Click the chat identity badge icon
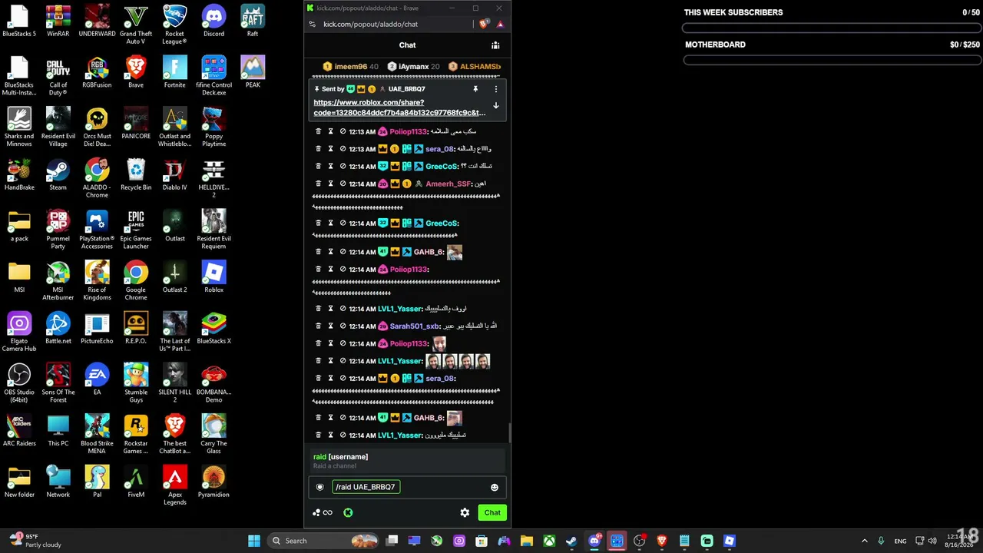Viewport: 983px width, 553px height. (x=320, y=487)
